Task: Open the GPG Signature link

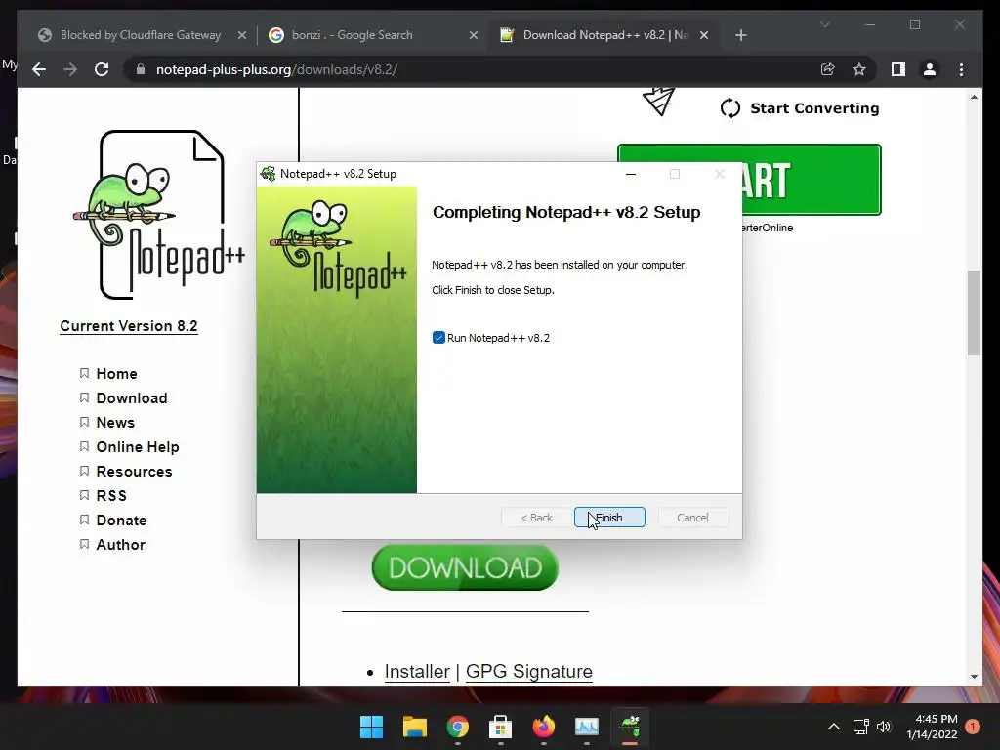Action: click(x=528, y=671)
